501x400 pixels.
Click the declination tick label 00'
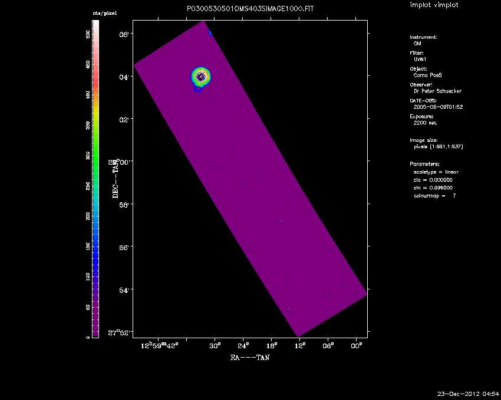[x=124, y=162]
